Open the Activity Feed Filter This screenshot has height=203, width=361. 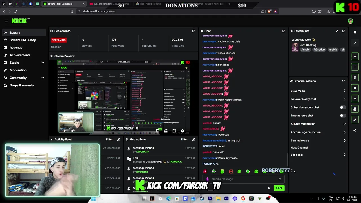[x=109, y=139]
